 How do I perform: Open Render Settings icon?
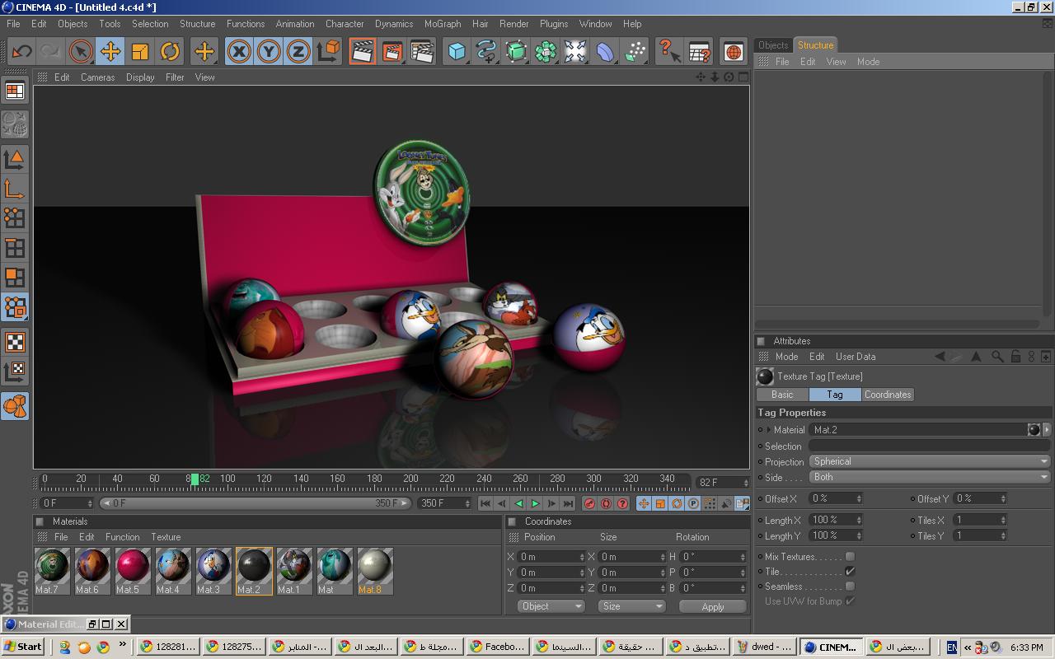point(422,52)
